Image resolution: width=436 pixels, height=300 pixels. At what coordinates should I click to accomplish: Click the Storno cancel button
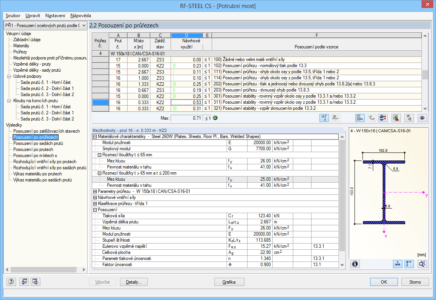(415, 282)
